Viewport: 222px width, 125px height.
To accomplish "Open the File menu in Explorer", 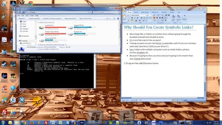I will pos(19,16).
